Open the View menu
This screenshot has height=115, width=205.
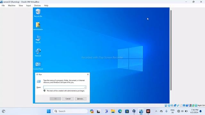(x=21, y=5)
